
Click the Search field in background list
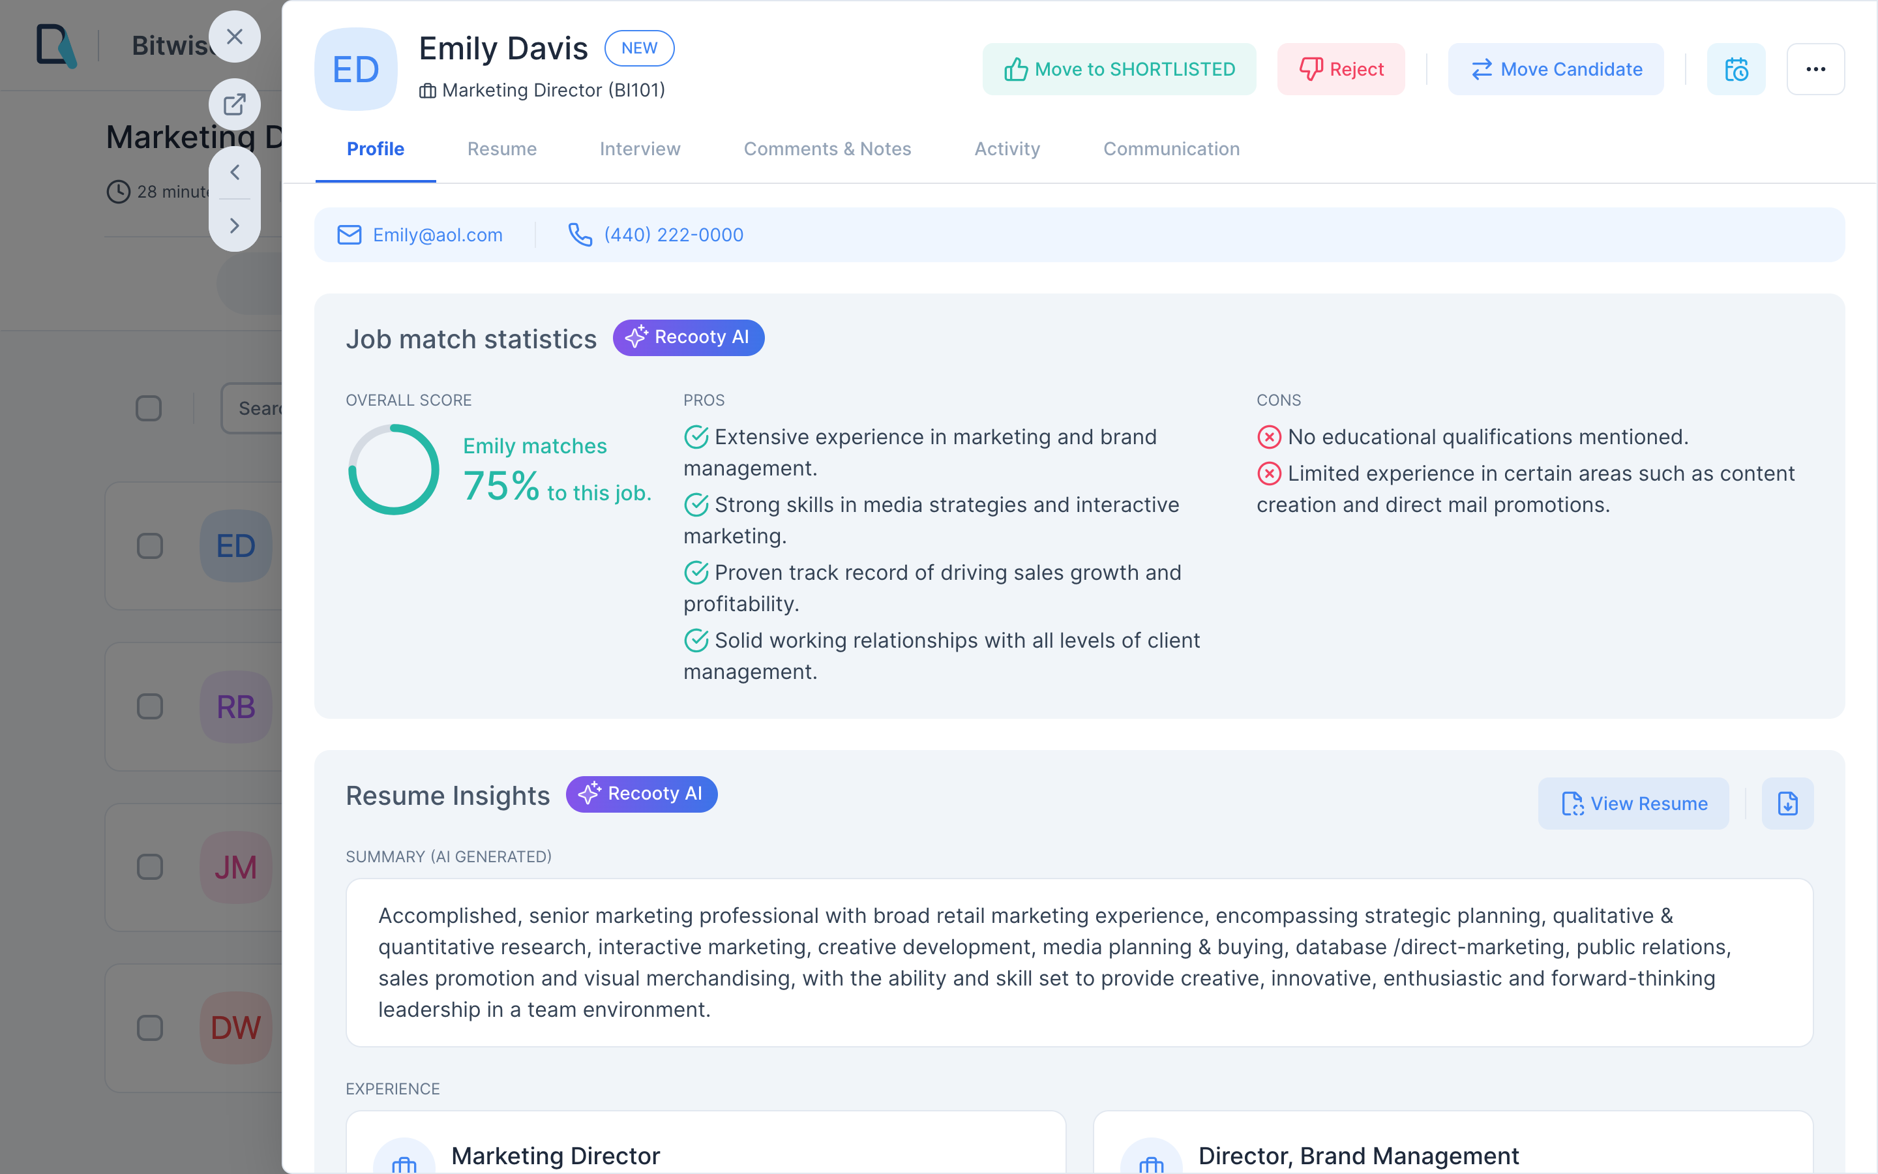(x=252, y=408)
